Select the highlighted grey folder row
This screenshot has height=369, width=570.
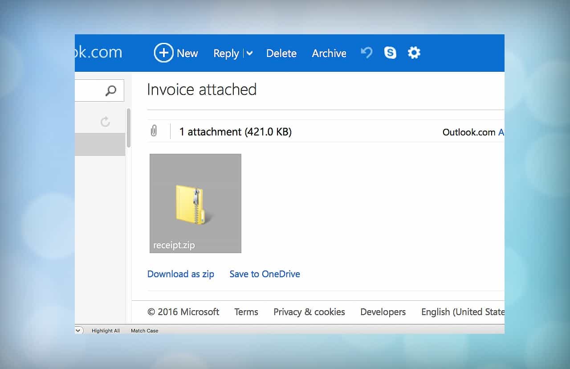pos(100,144)
